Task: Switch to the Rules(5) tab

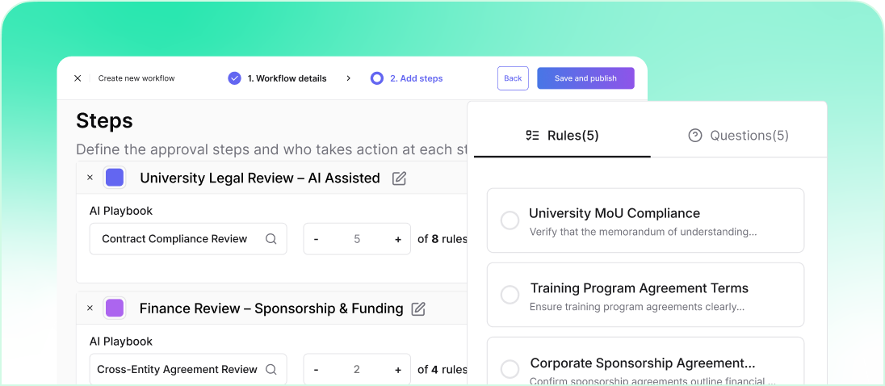Action: [562, 136]
